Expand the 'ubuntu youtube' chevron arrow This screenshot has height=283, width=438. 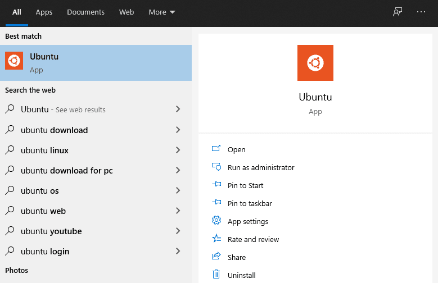pyautogui.click(x=178, y=231)
